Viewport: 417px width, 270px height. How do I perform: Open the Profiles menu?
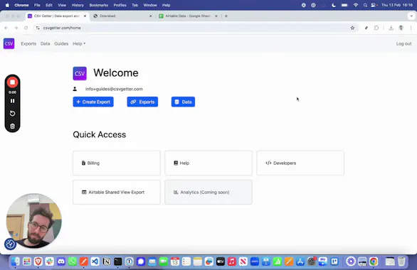pyautogui.click(x=120, y=5)
